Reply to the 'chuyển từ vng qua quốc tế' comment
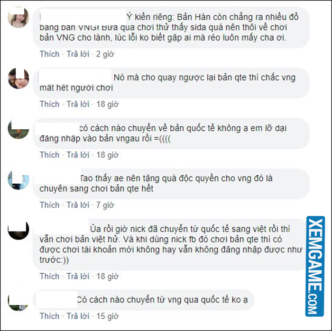The height and width of the screenshot is (331, 332). click(x=78, y=316)
